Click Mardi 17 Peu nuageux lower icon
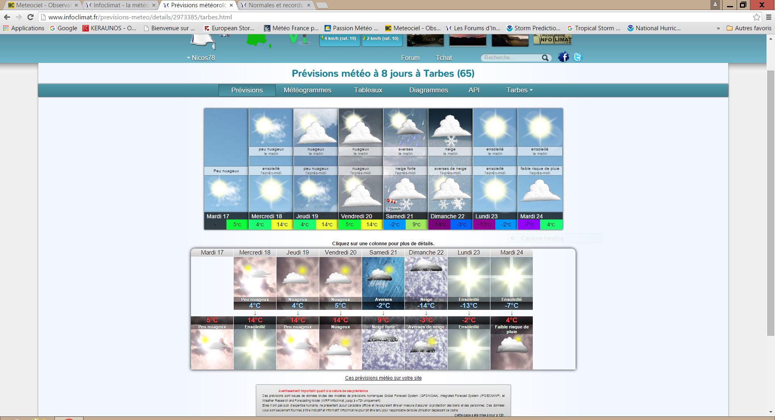This screenshot has width=775, height=420. 212,349
